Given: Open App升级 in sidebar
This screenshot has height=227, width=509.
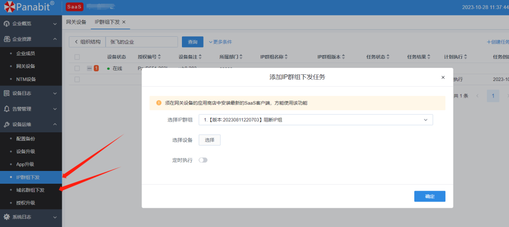Looking at the screenshot, I should 25,164.
